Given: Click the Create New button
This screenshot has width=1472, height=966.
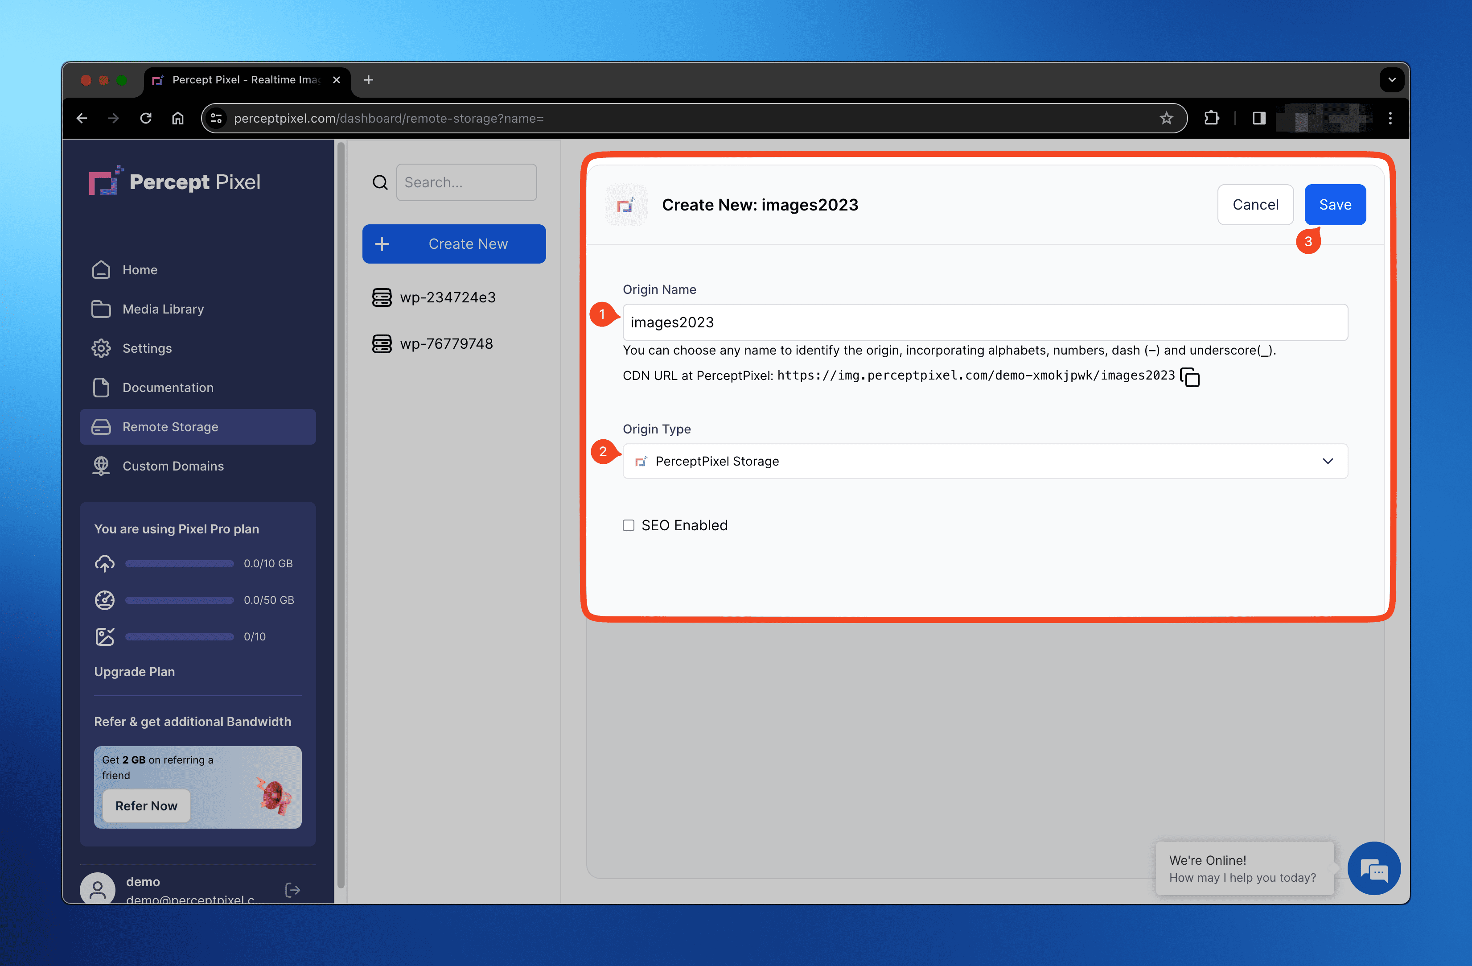Looking at the screenshot, I should (454, 244).
